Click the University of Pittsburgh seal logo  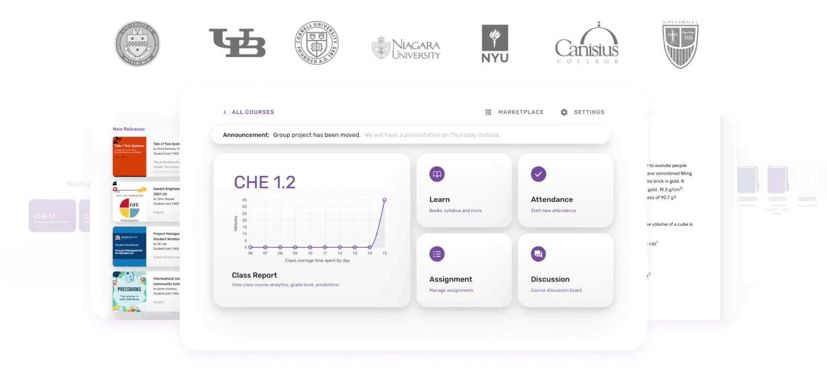tap(137, 44)
